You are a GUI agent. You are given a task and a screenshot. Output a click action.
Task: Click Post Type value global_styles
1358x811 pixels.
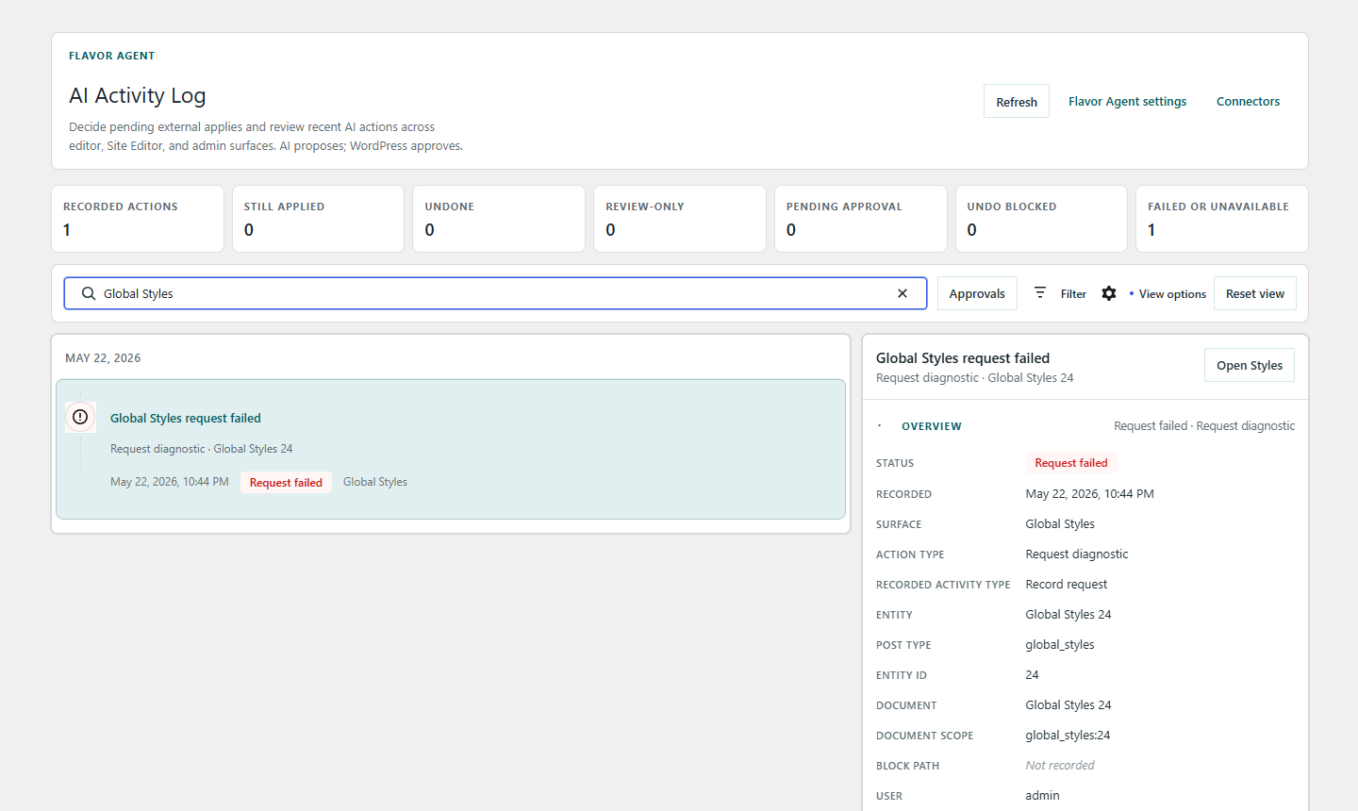pyautogui.click(x=1060, y=644)
